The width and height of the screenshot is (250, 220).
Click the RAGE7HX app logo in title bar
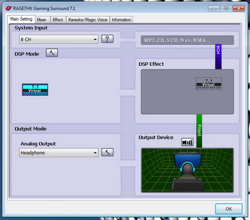8,8
